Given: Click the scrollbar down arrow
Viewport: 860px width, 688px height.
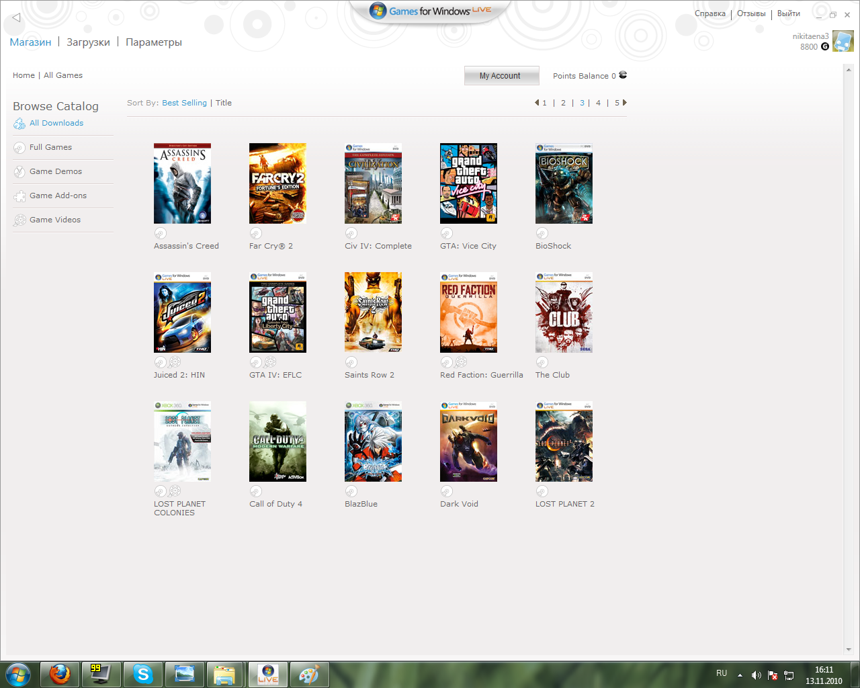Looking at the screenshot, I should pyautogui.click(x=849, y=650).
